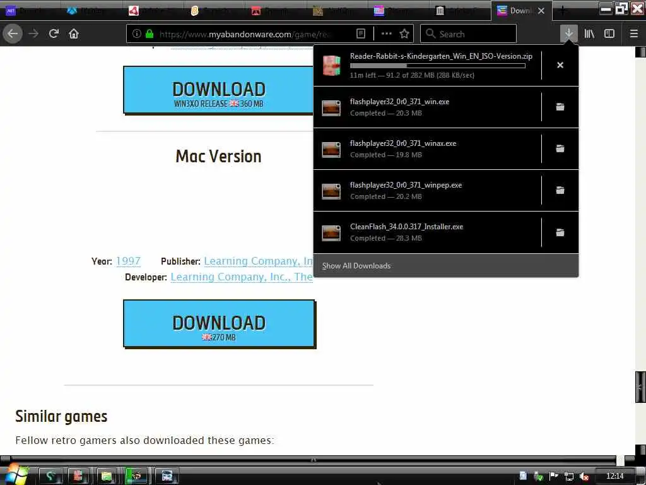Click the flashplayer32_0r0_371_winax.exe file icon

331,149
